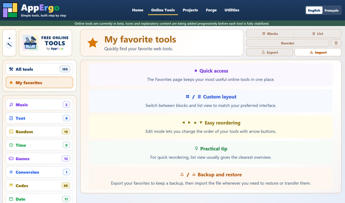
Task: Delete favorites with the trash icon
Action: tap(336, 43)
